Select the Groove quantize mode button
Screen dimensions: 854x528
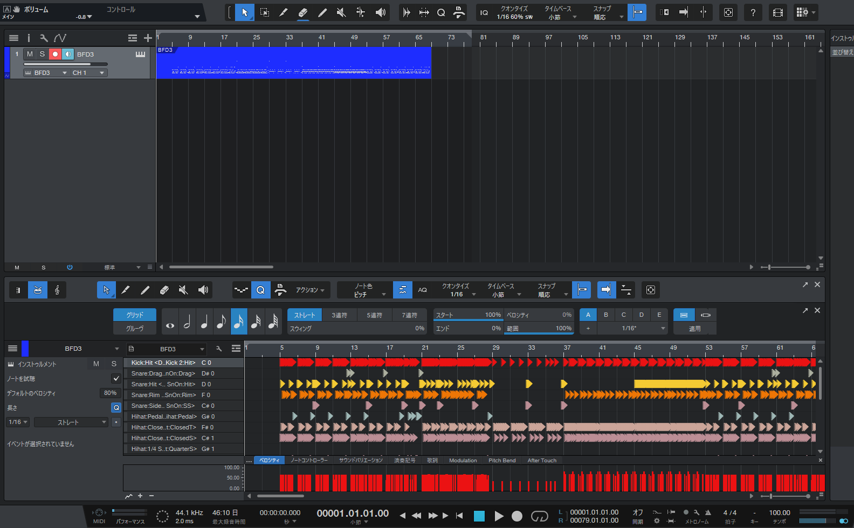click(x=134, y=328)
